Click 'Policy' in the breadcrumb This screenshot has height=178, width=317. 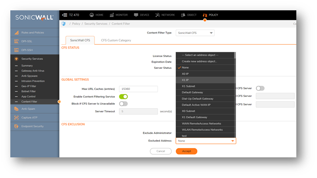point(76,24)
